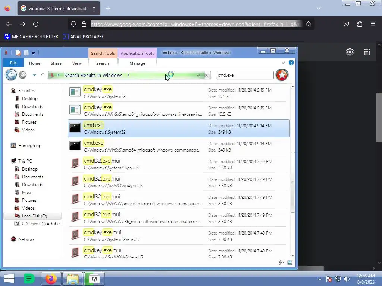
Task: Select cmdkey.exe in C:\Windows\System32
Action: pos(179,93)
